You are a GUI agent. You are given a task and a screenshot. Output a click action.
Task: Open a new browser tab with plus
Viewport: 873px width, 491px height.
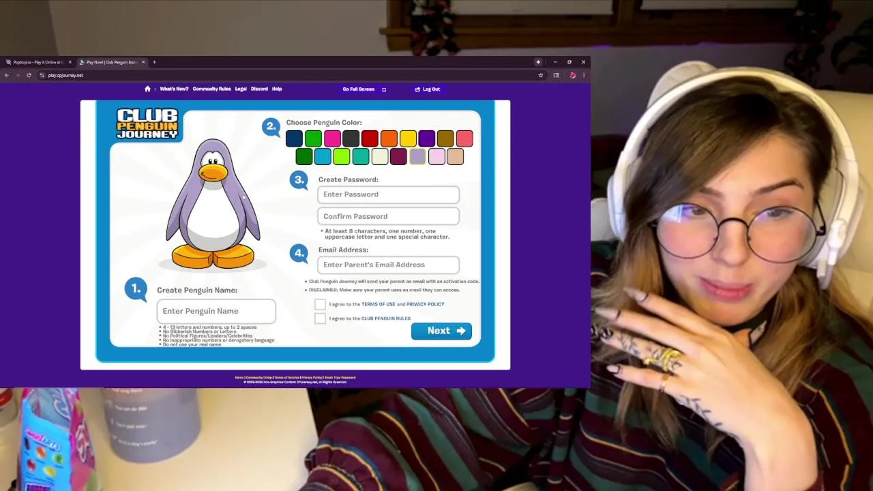(x=154, y=62)
